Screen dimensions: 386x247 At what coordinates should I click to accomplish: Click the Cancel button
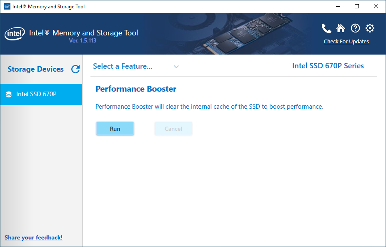(x=173, y=129)
